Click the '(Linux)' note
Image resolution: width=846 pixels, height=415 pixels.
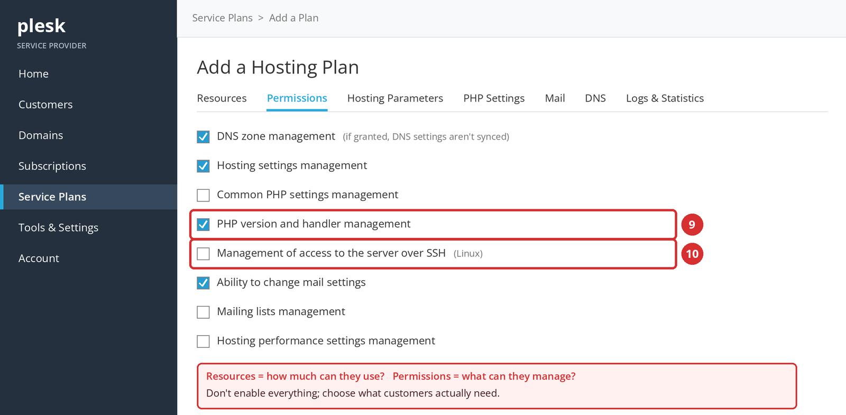(468, 254)
